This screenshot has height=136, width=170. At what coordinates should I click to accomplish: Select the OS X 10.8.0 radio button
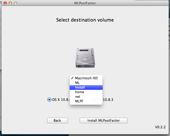[x=49, y=100]
